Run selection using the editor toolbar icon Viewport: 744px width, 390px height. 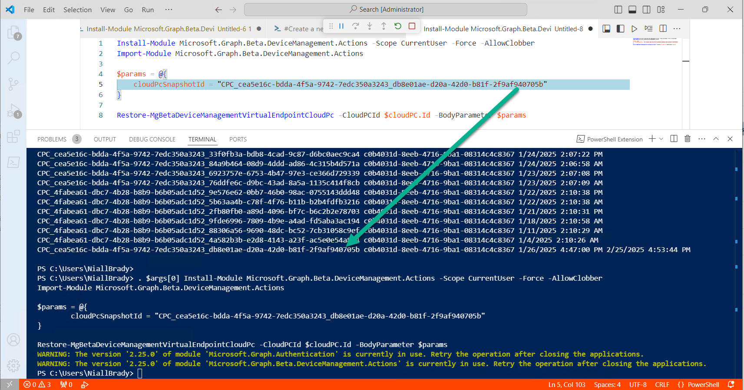coord(648,29)
